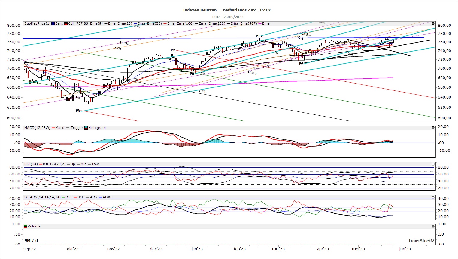Click the Volume panel label
Viewport: 458px width, 259px height.
pos(34,226)
